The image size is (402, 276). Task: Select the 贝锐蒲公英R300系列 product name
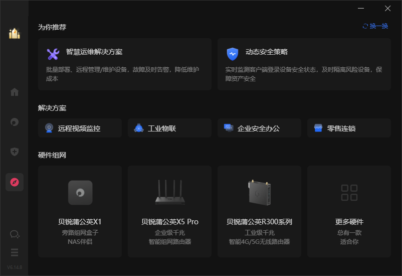[x=260, y=222]
